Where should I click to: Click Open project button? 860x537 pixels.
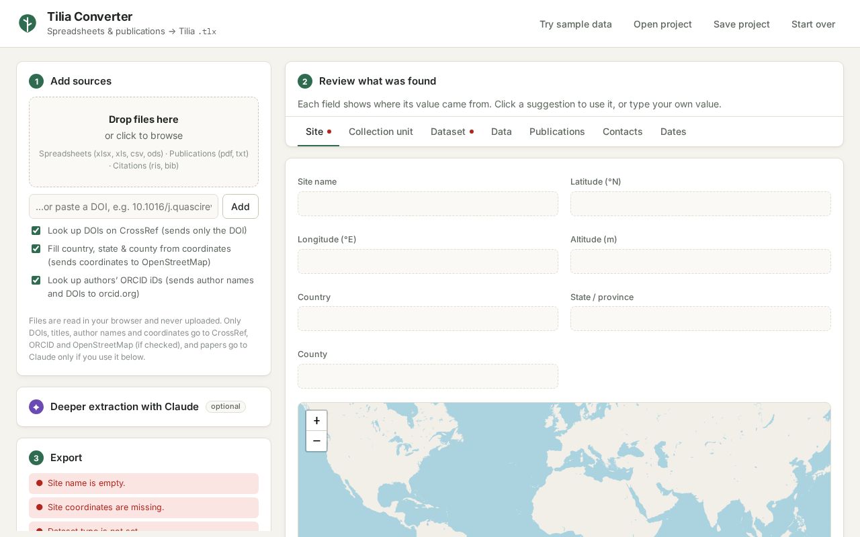coord(662,24)
